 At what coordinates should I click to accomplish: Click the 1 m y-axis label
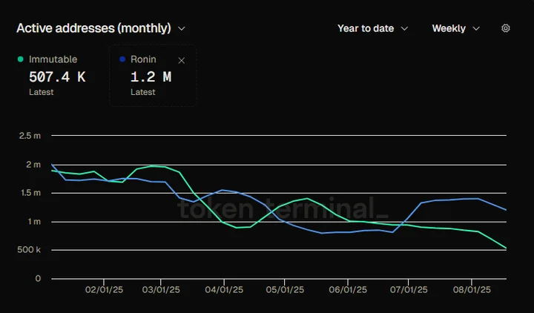click(34, 222)
